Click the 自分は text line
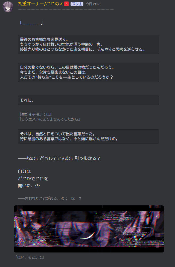This screenshot has height=267, width=175. pyautogui.click(x=24, y=171)
